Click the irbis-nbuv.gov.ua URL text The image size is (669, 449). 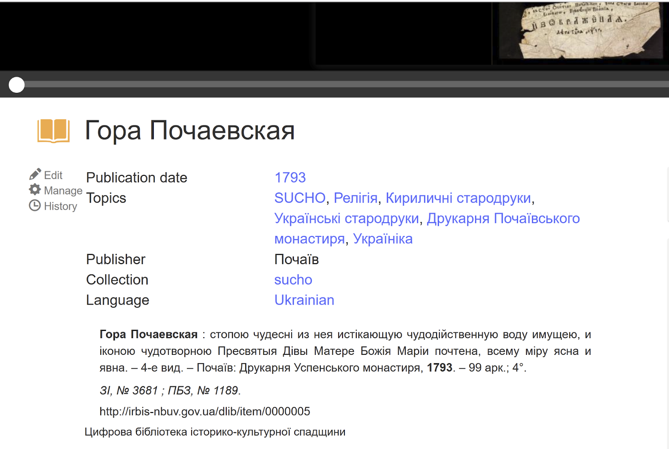coord(205,411)
